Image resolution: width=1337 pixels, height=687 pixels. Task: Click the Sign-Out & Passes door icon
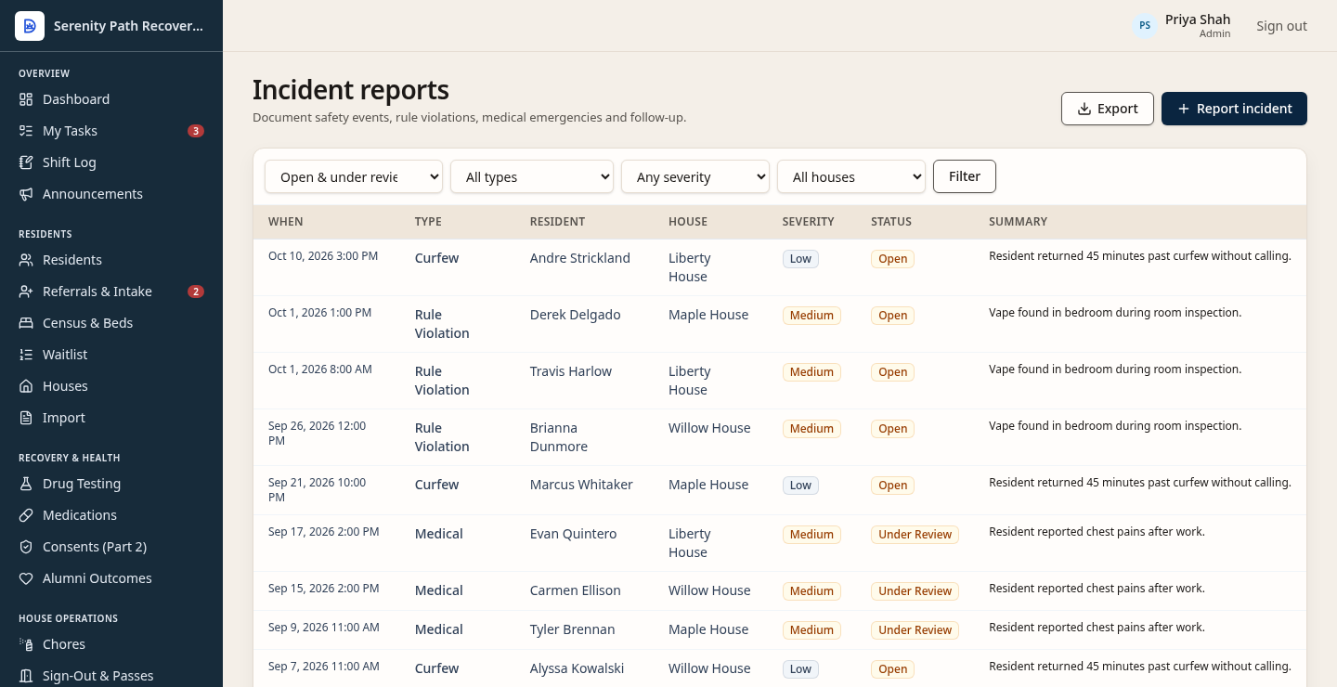[x=26, y=676]
